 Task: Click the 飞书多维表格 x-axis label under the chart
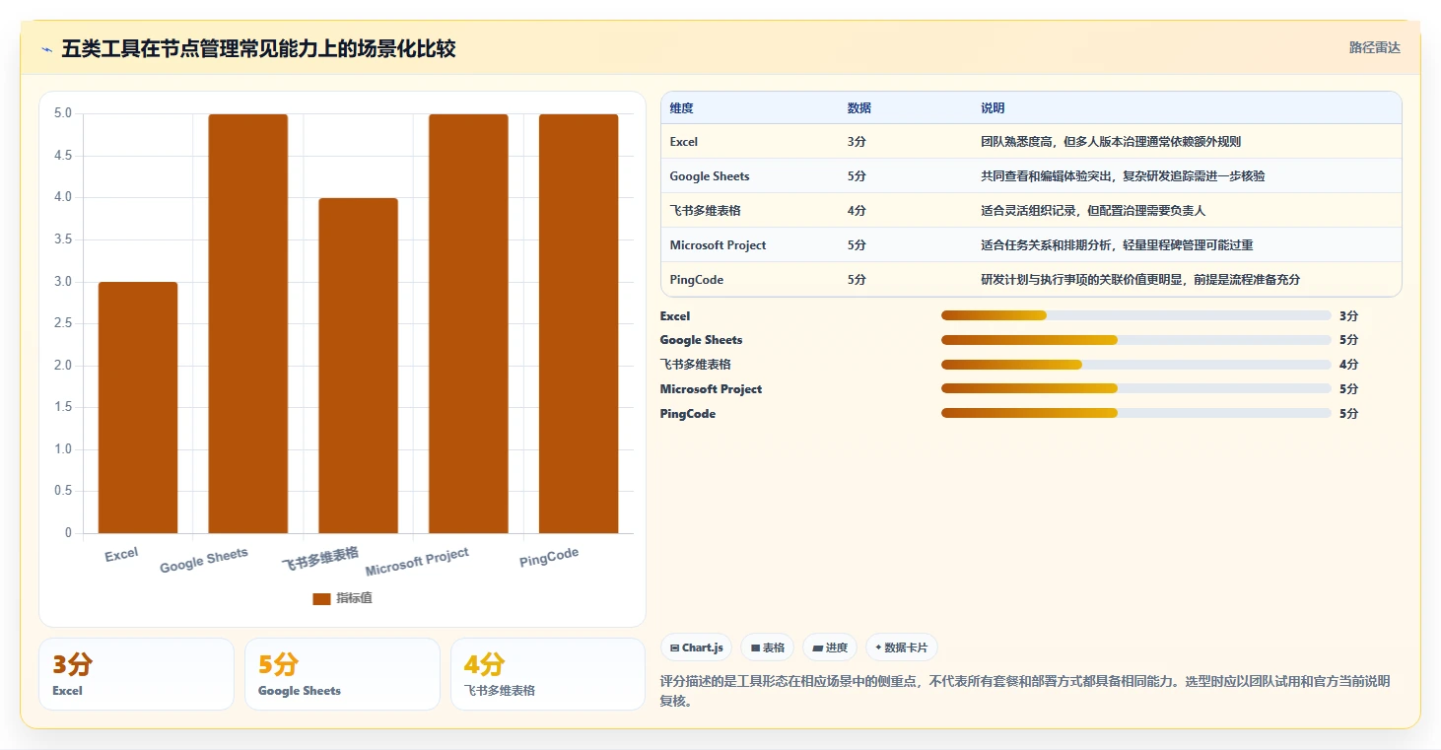pyautogui.click(x=320, y=559)
